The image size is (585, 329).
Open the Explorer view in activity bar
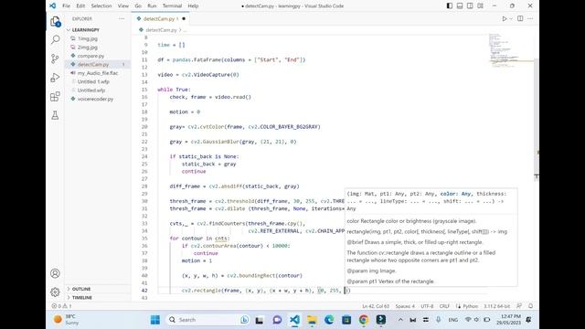pos(55,22)
